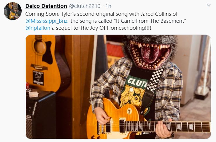Visit the @clutch2210 handle

click(x=84, y=6)
